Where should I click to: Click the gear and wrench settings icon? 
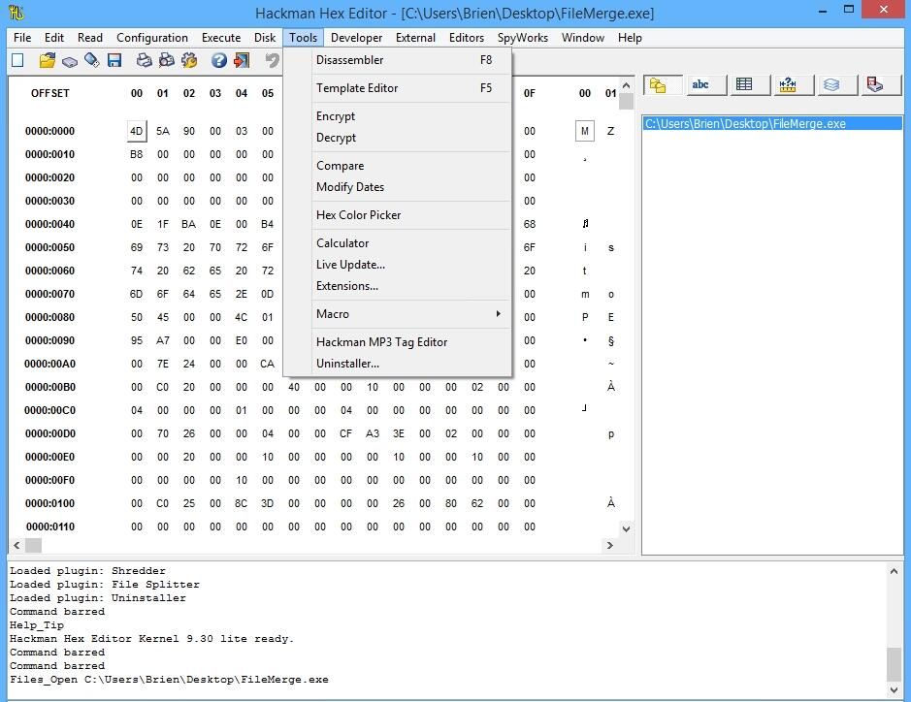[x=189, y=60]
